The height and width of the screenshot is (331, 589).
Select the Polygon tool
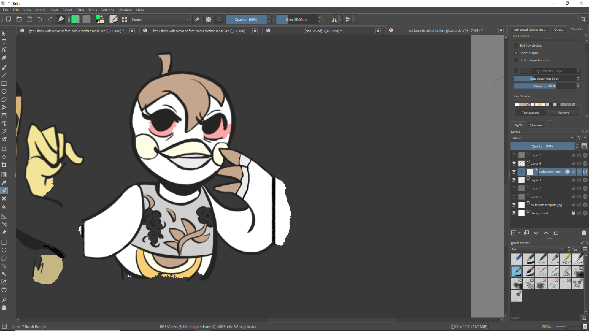(4, 99)
